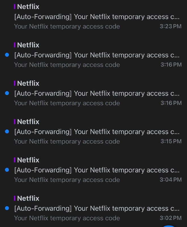Select the Netflix sender name on the 3:15 PM email

pos(28,121)
